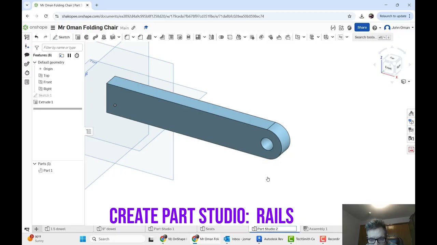Expand the Plane tool dropdown arrow

point(304,37)
